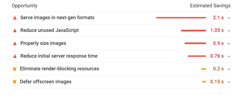
Task: Click red triangle beside Reduce initial server response time
Action: (15, 56)
